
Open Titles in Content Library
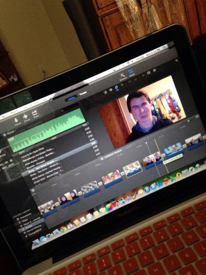coord(23,222)
